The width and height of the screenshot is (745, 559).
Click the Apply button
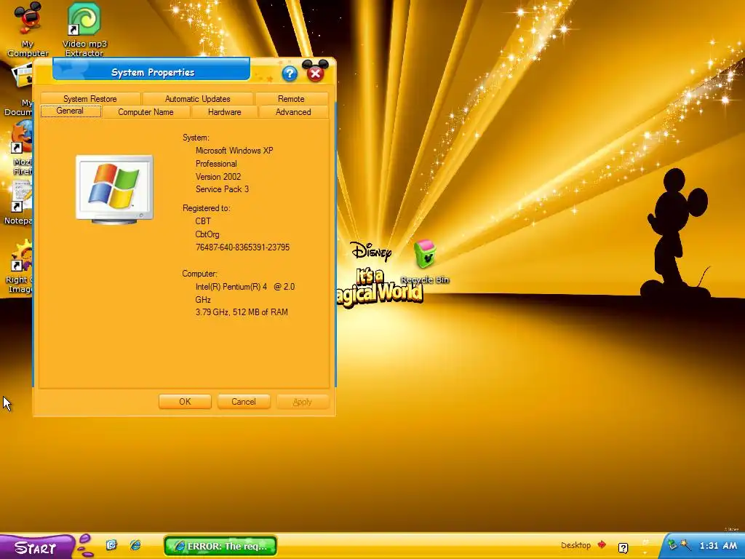pyautogui.click(x=303, y=402)
